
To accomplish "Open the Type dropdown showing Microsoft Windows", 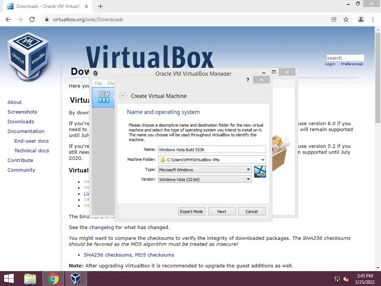I will 205,169.
